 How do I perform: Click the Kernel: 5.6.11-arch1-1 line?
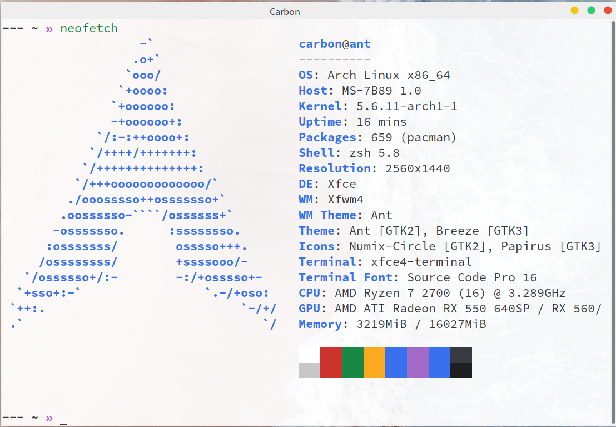(x=378, y=106)
